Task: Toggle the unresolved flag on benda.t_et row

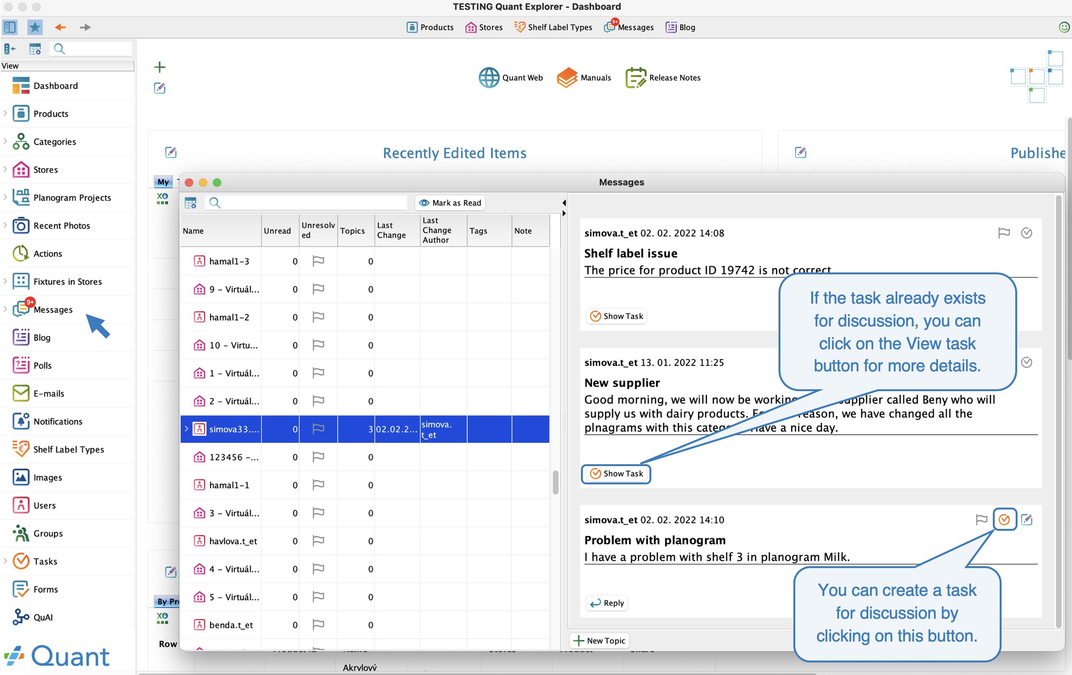Action: click(318, 625)
